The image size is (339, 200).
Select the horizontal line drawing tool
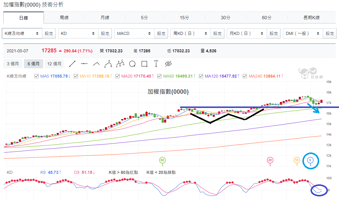tap(84, 64)
